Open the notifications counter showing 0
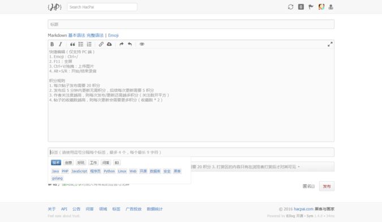Viewport: 382px width, 222px height. [301, 7]
